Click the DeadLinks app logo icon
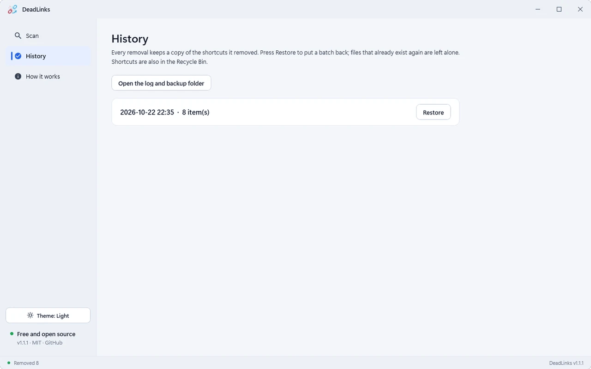 [12, 9]
